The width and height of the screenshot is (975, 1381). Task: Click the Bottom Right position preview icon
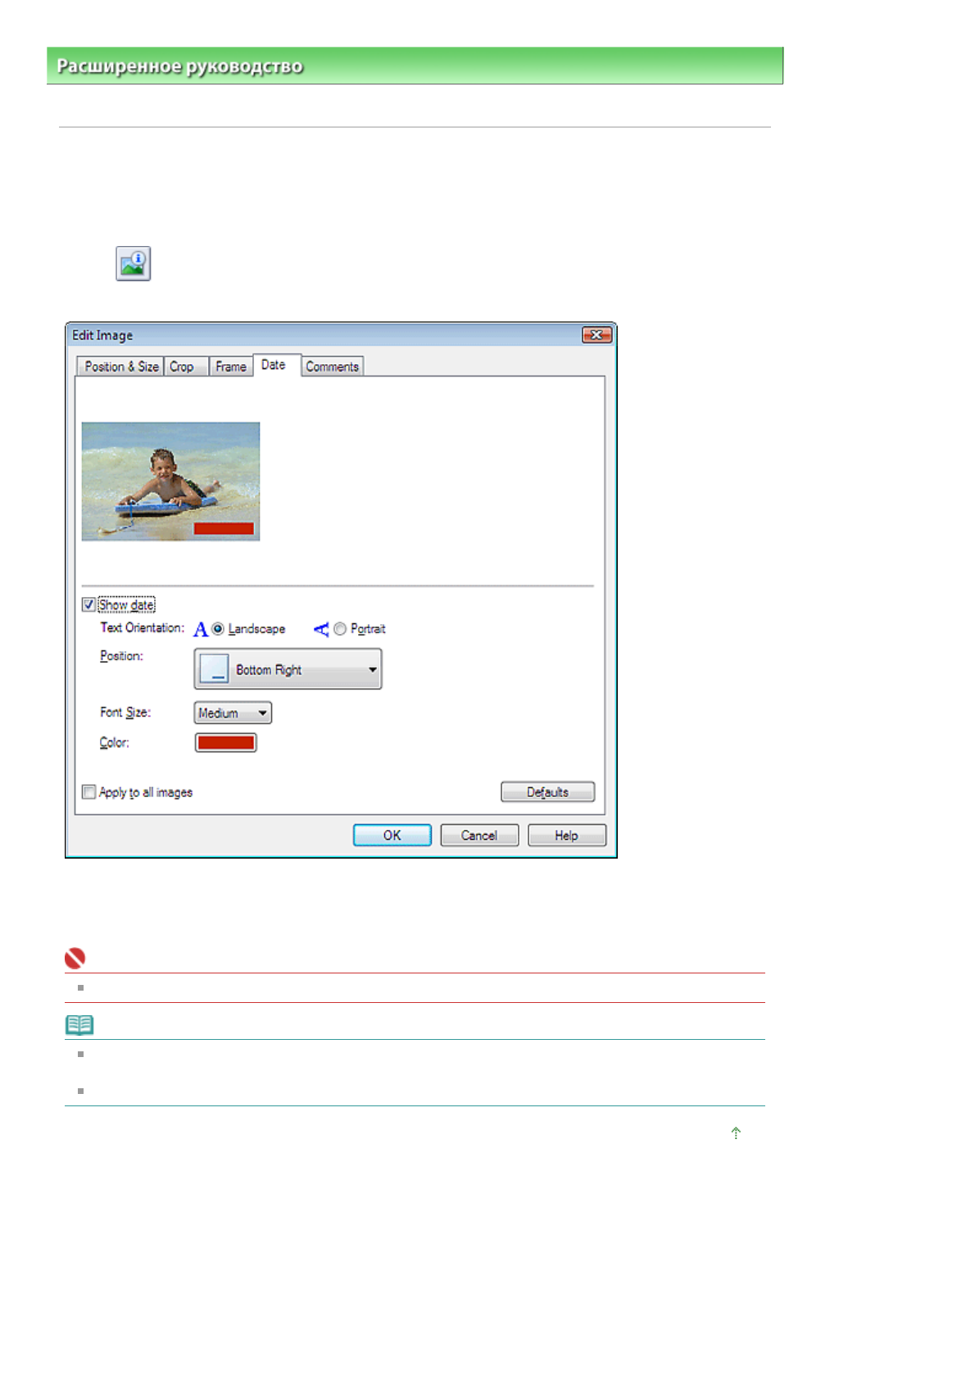[214, 669]
